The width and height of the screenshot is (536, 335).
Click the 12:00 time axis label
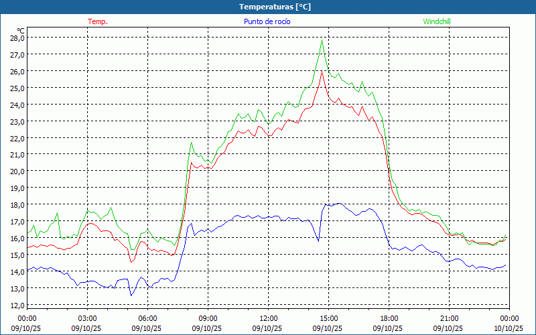pyautogui.click(x=268, y=318)
